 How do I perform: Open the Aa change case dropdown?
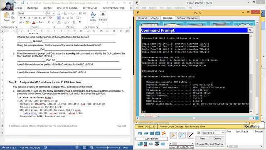click(x=41, y=22)
